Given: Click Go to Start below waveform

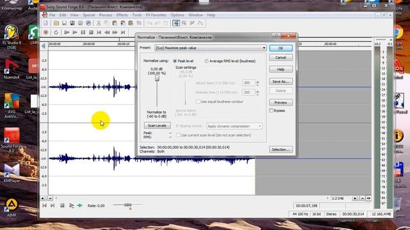Looking at the screenshot, I should (44, 206).
